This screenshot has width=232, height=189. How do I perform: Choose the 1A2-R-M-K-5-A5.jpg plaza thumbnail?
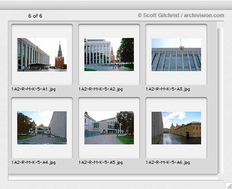pyautogui.click(x=109, y=128)
